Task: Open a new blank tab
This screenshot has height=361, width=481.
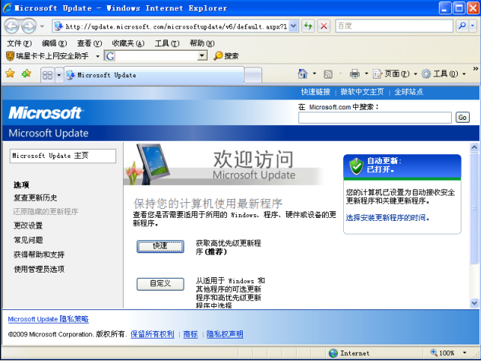Action: 253,76
